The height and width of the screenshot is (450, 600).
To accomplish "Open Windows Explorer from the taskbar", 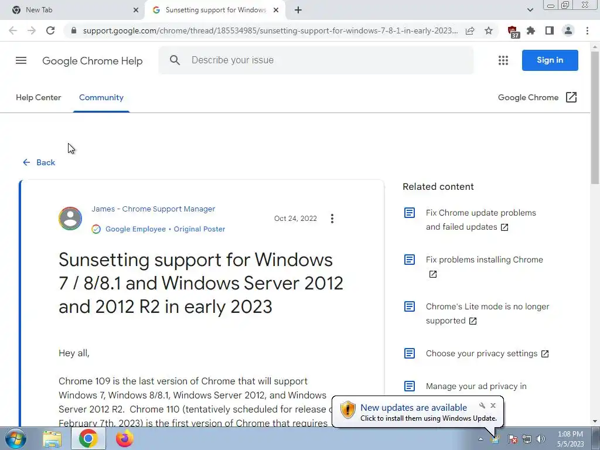I will (x=52, y=438).
